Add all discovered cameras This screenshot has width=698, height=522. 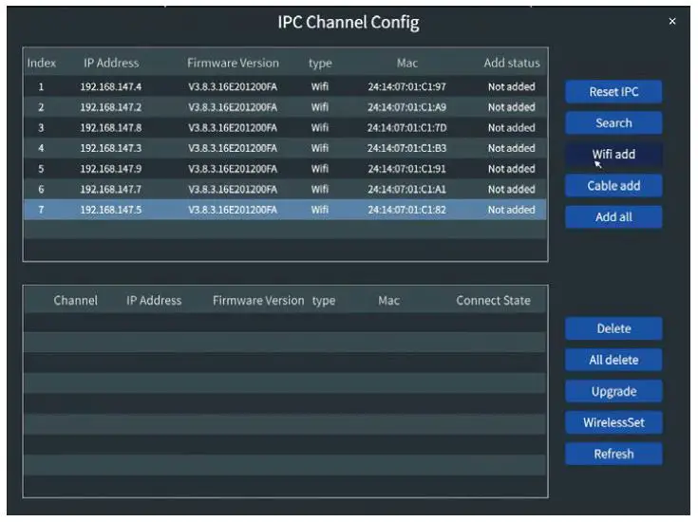613,217
